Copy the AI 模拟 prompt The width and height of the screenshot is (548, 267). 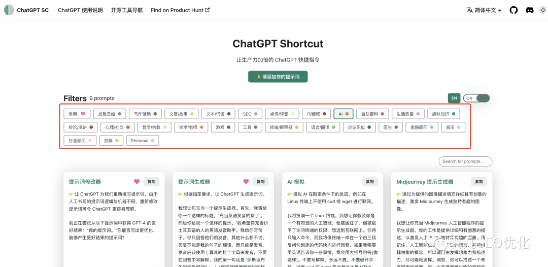(369, 182)
